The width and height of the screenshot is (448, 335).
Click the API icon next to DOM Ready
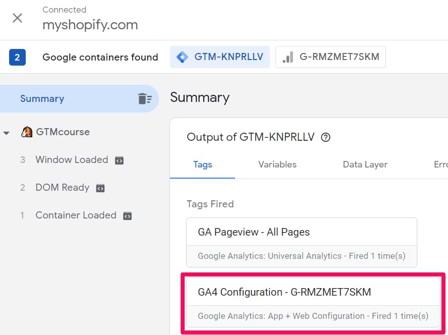100,188
